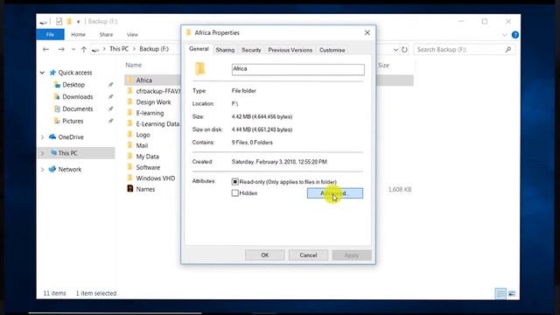Screen dimensions: 560x315
Task: Open the File menu in Explorer
Action: pos(50,35)
